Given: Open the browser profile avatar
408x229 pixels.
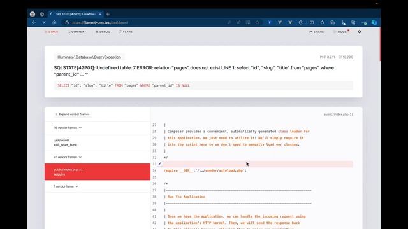Looking at the screenshot, I should pyautogui.click(x=33, y=14).
